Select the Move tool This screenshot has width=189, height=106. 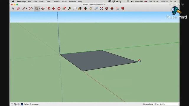[53, 9]
